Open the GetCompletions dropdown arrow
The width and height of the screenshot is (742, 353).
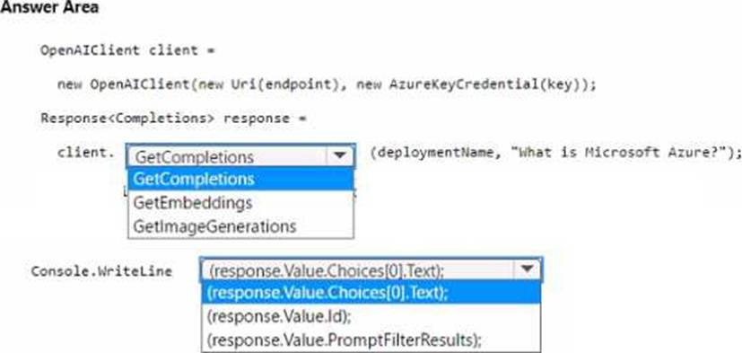click(340, 156)
